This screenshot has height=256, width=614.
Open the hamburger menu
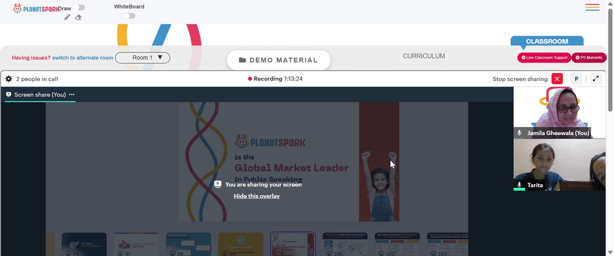point(593,7)
